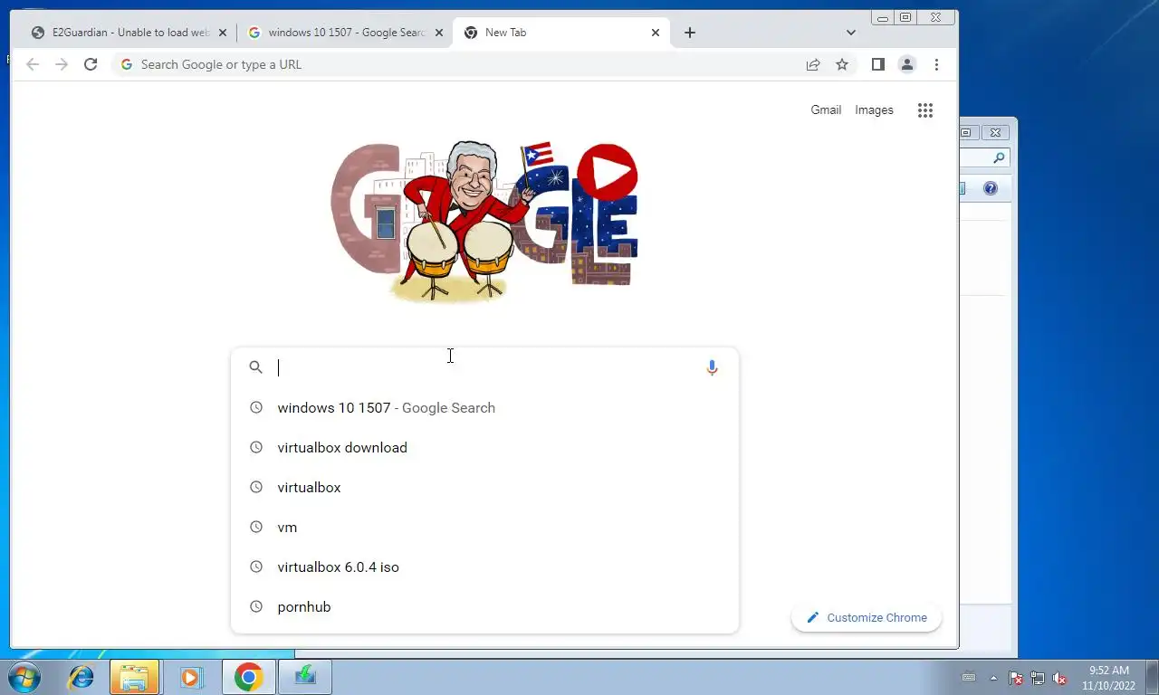
Task: Click the share page icon in address bar
Action: coord(813,64)
